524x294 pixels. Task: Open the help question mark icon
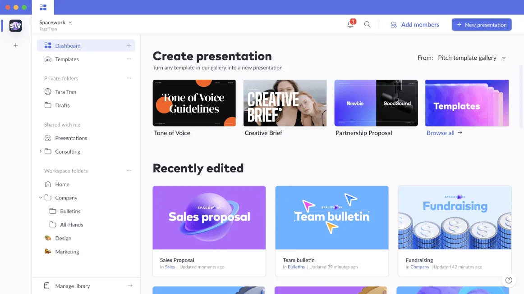tap(509, 280)
